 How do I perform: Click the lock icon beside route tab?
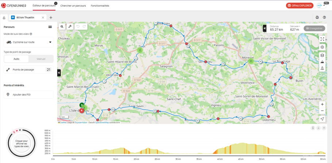(4, 18)
